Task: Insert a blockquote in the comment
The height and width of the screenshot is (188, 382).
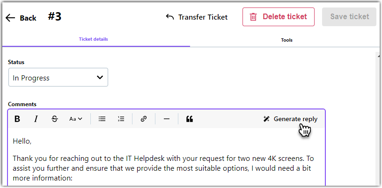Action: pyautogui.click(x=190, y=119)
